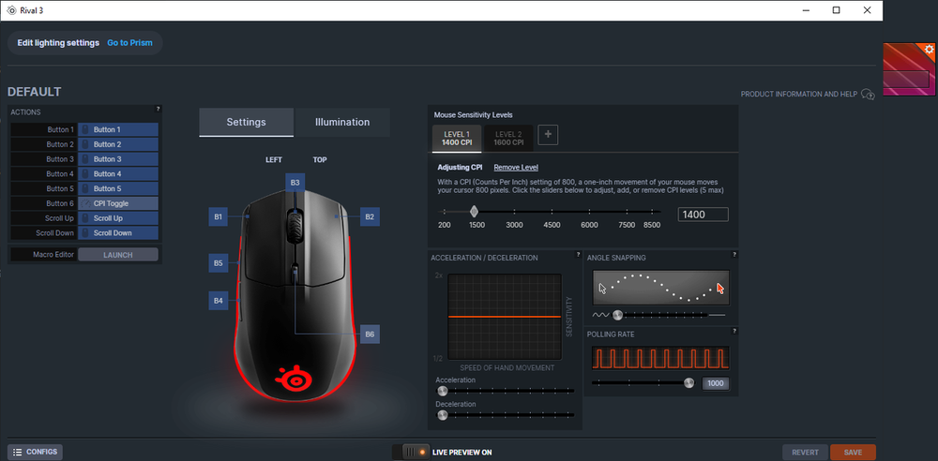Click the orange gear on wallpaper thumbnail
Viewport: 938px width, 461px height.
click(x=929, y=50)
